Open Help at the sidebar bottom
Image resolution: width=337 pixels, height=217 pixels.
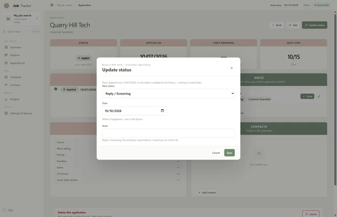(x=8, y=210)
